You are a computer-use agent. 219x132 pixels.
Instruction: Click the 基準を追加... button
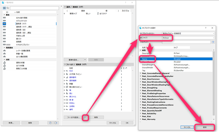coord(74,60)
